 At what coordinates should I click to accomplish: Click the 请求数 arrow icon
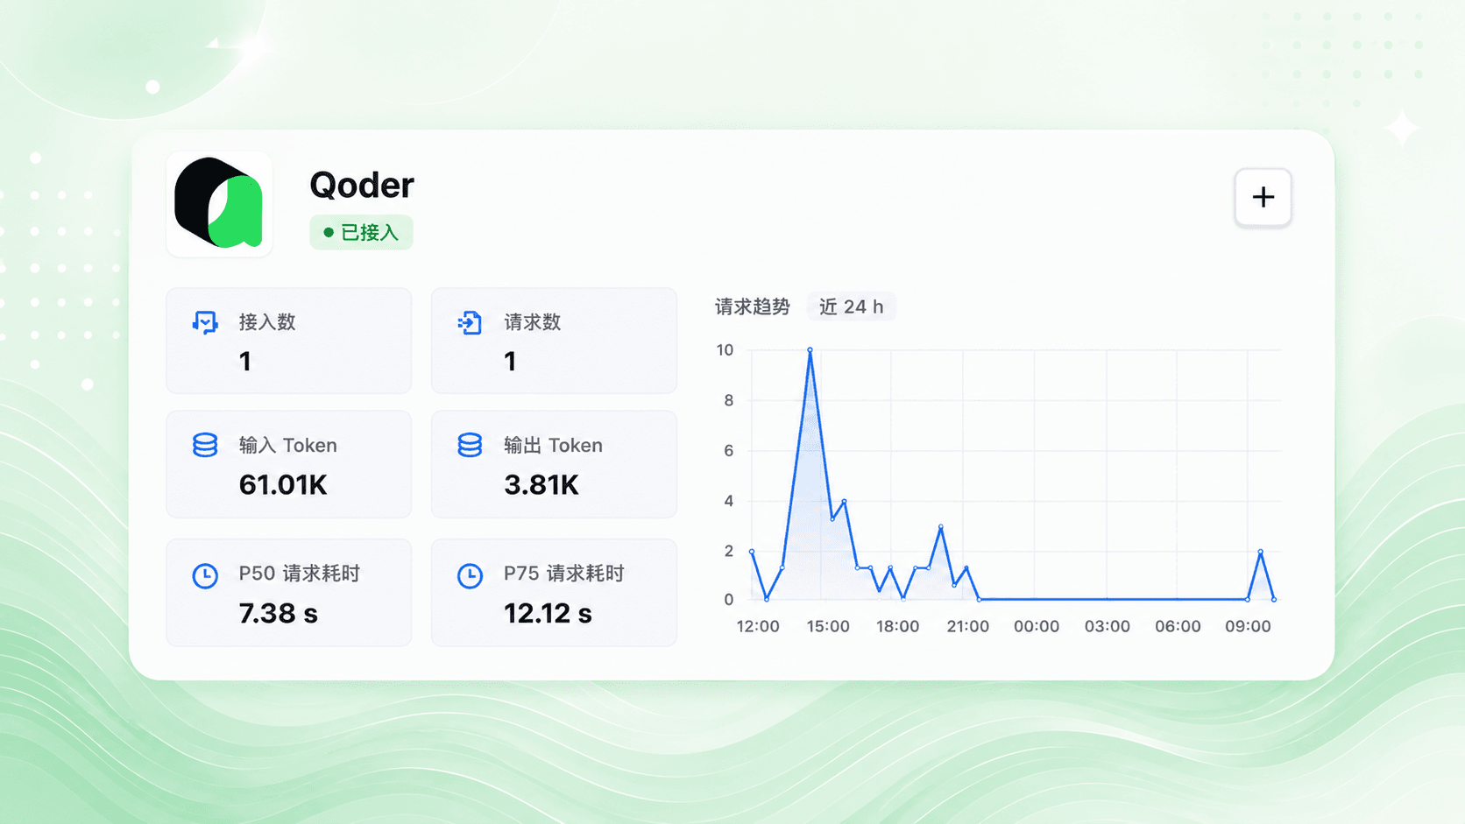470,322
